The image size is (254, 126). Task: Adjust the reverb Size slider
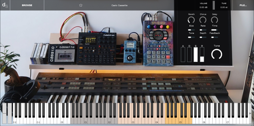pyautogui.click(x=191, y=30)
